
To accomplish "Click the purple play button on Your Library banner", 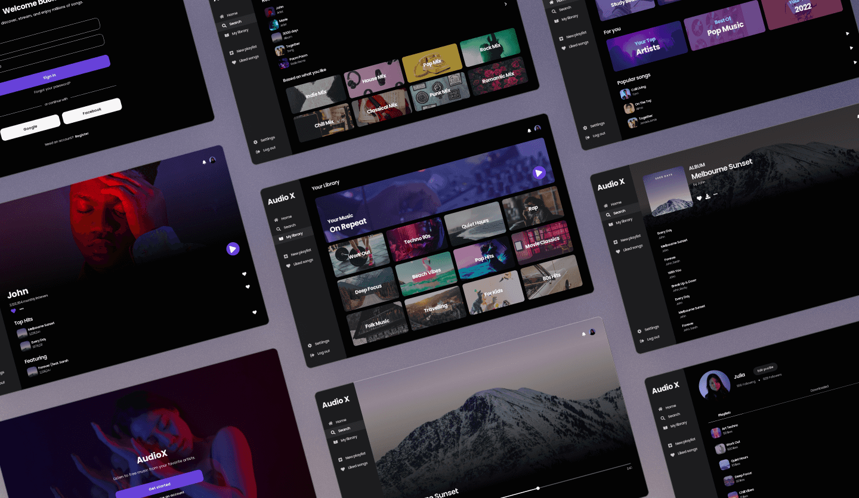I will tap(539, 173).
